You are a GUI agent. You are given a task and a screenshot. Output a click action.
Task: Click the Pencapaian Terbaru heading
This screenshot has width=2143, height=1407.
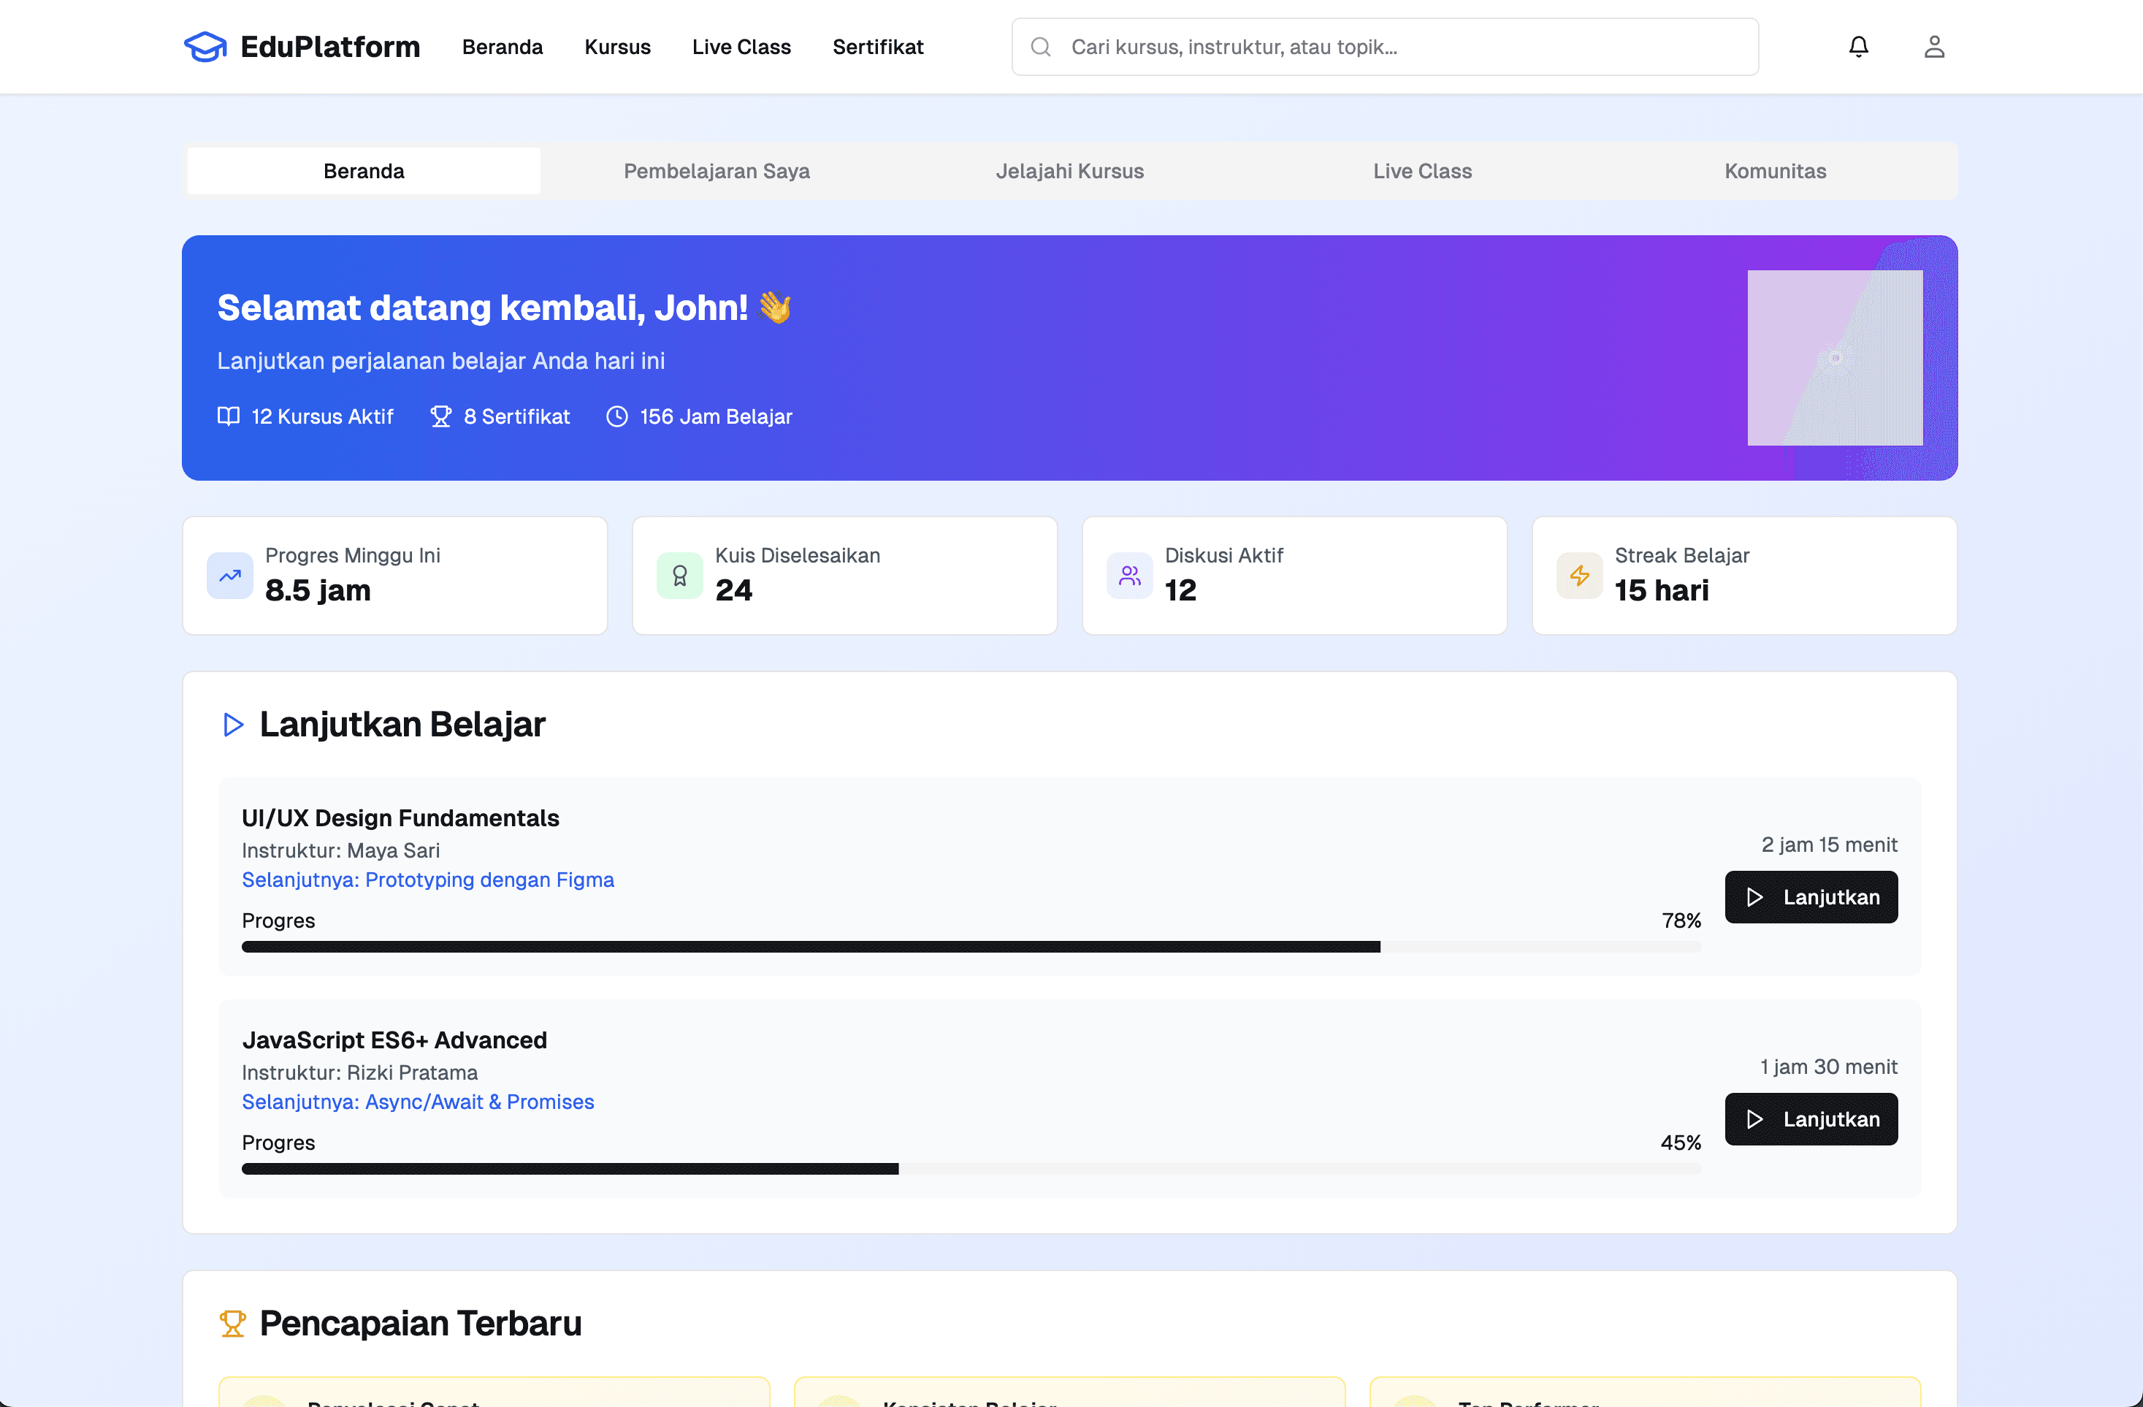click(x=421, y=1323)
